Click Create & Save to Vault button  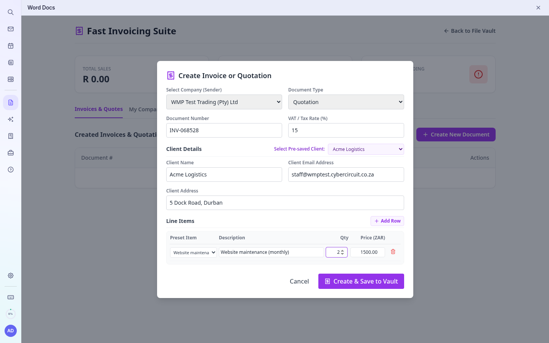[x=361, y=281]
